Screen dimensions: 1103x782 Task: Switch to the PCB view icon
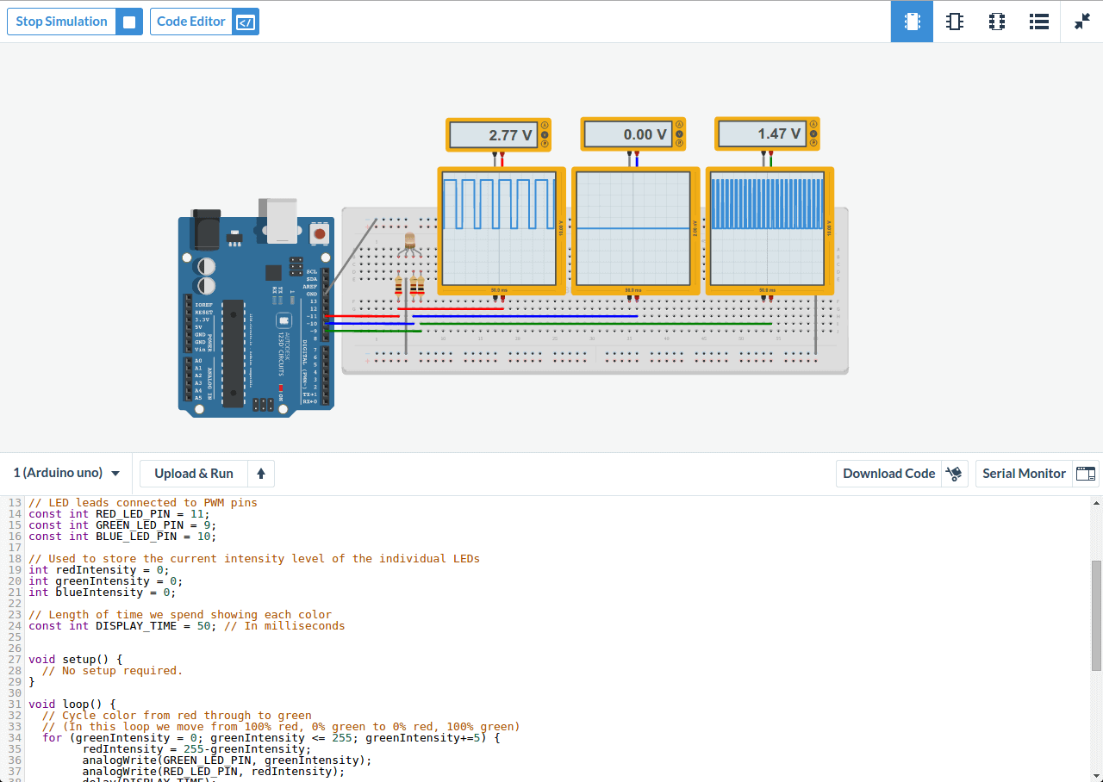996,22
